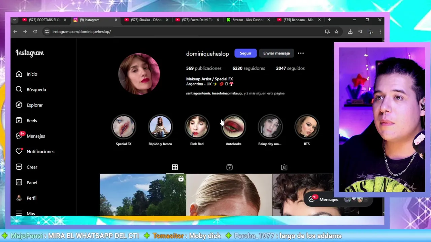Switch to Stream Kick Dashboard tab
Viewport: 431px width, 242px height.
pyautogui.click(x=248, y=20)
